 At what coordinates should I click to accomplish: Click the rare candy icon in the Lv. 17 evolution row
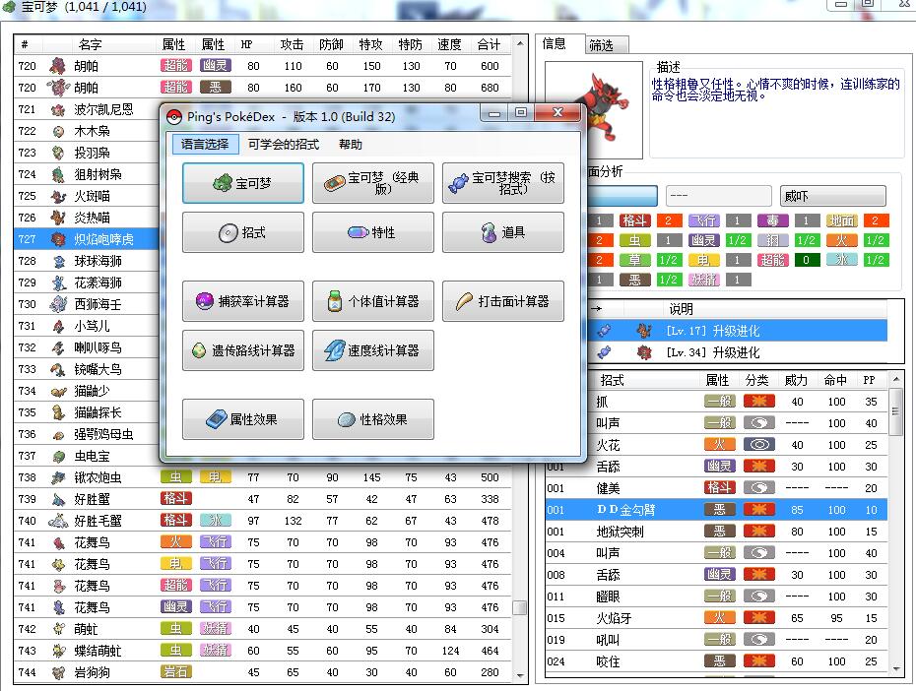pyautogui.click(x=604, y=331)
